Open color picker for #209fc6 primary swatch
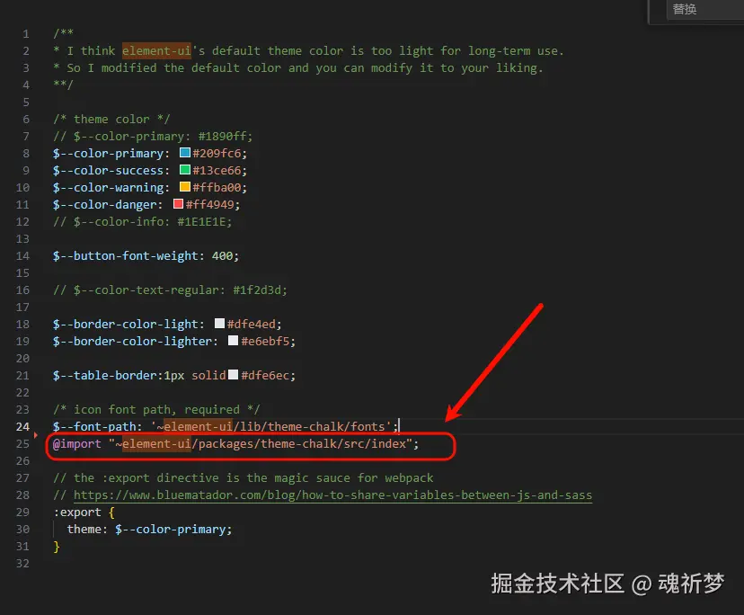744x615 pixels. click(185, 153)
